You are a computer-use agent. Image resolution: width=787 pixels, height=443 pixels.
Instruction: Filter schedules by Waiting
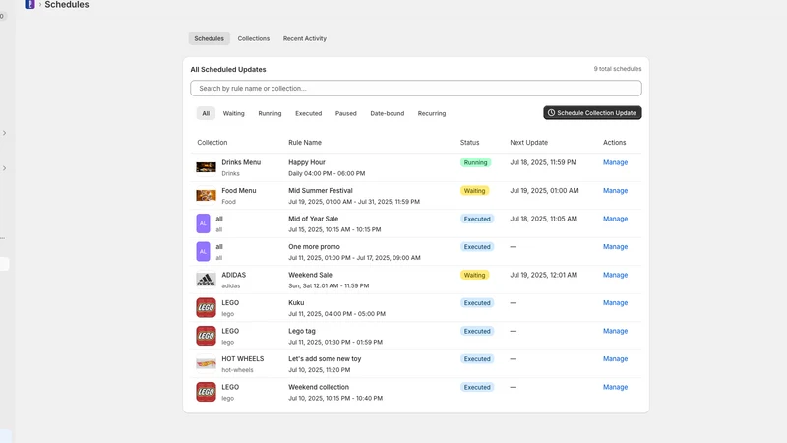pos(234,113)
